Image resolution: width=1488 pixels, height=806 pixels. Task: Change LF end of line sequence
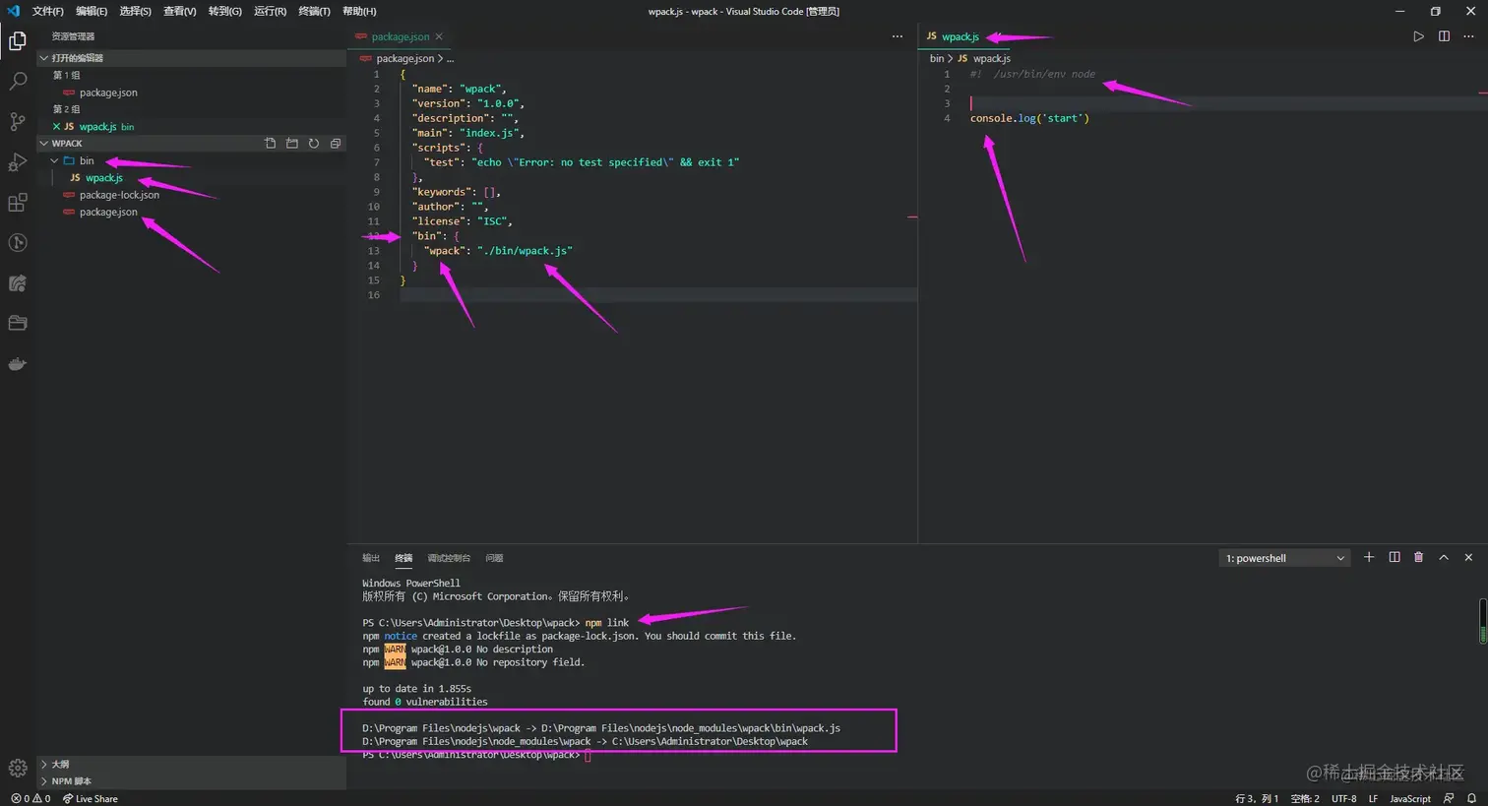[x=1373, y=798]
